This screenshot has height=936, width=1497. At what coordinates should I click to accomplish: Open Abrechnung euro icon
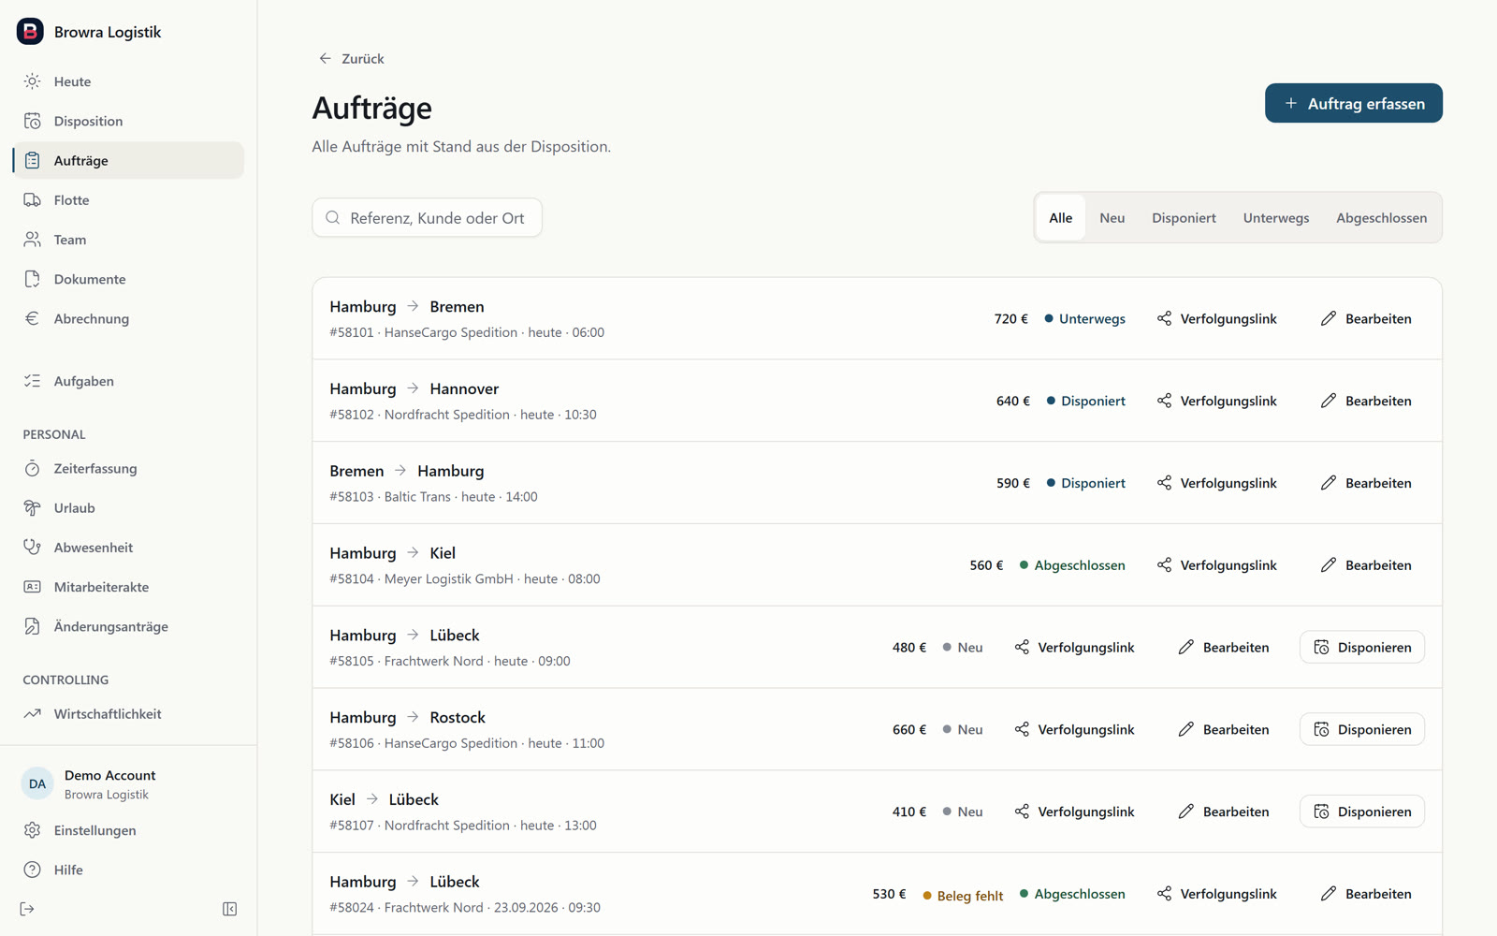(x=33, y=318)
